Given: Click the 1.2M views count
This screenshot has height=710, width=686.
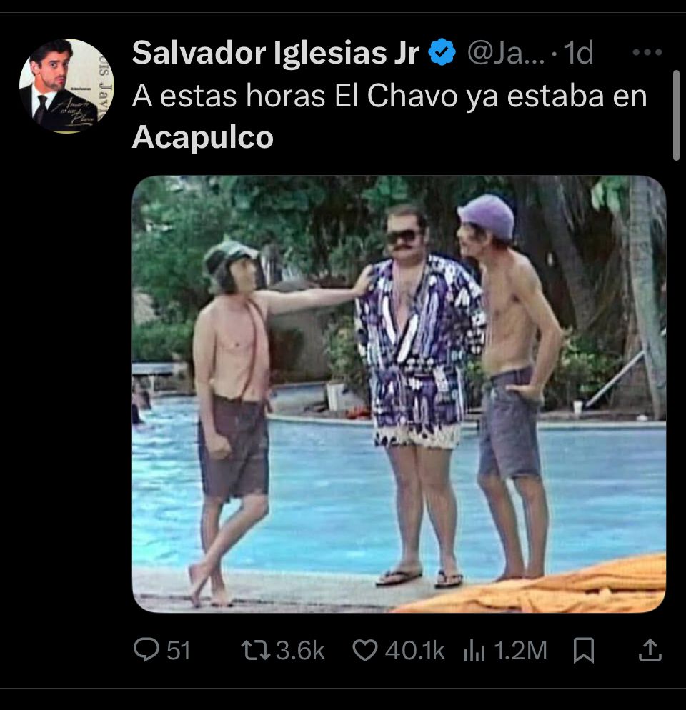Looking at the screenshot, I should pyautogui.click(x=521, y=651).
